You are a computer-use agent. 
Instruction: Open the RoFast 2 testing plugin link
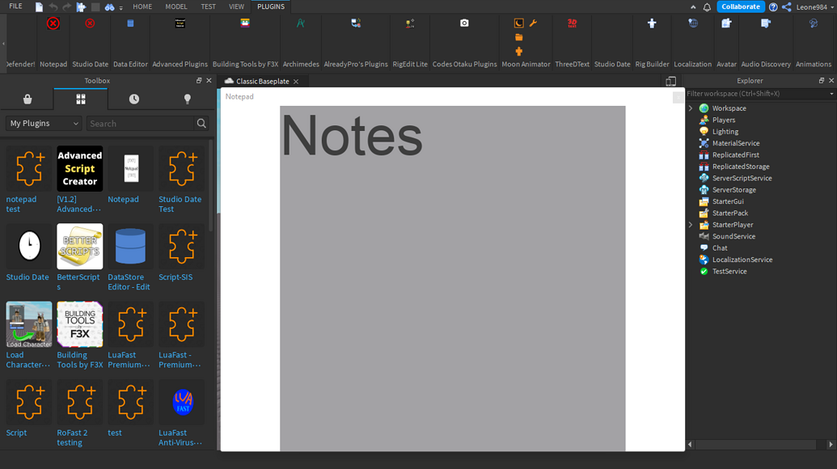pyautogui.click(x=72, y=437)
